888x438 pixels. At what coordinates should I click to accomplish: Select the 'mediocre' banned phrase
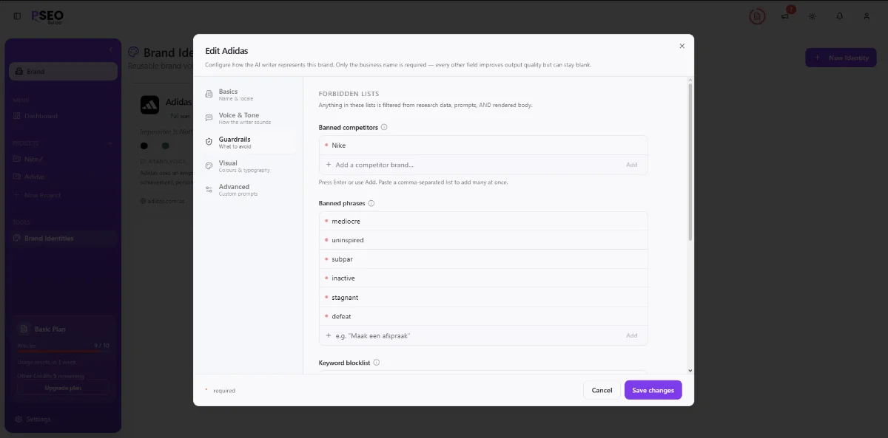483,221
